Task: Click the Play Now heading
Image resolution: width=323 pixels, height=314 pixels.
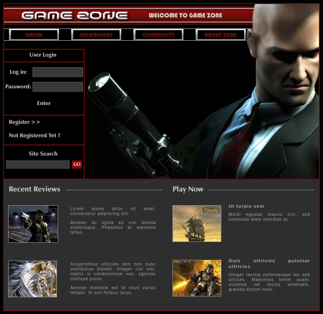Action: tap(188, 189)
